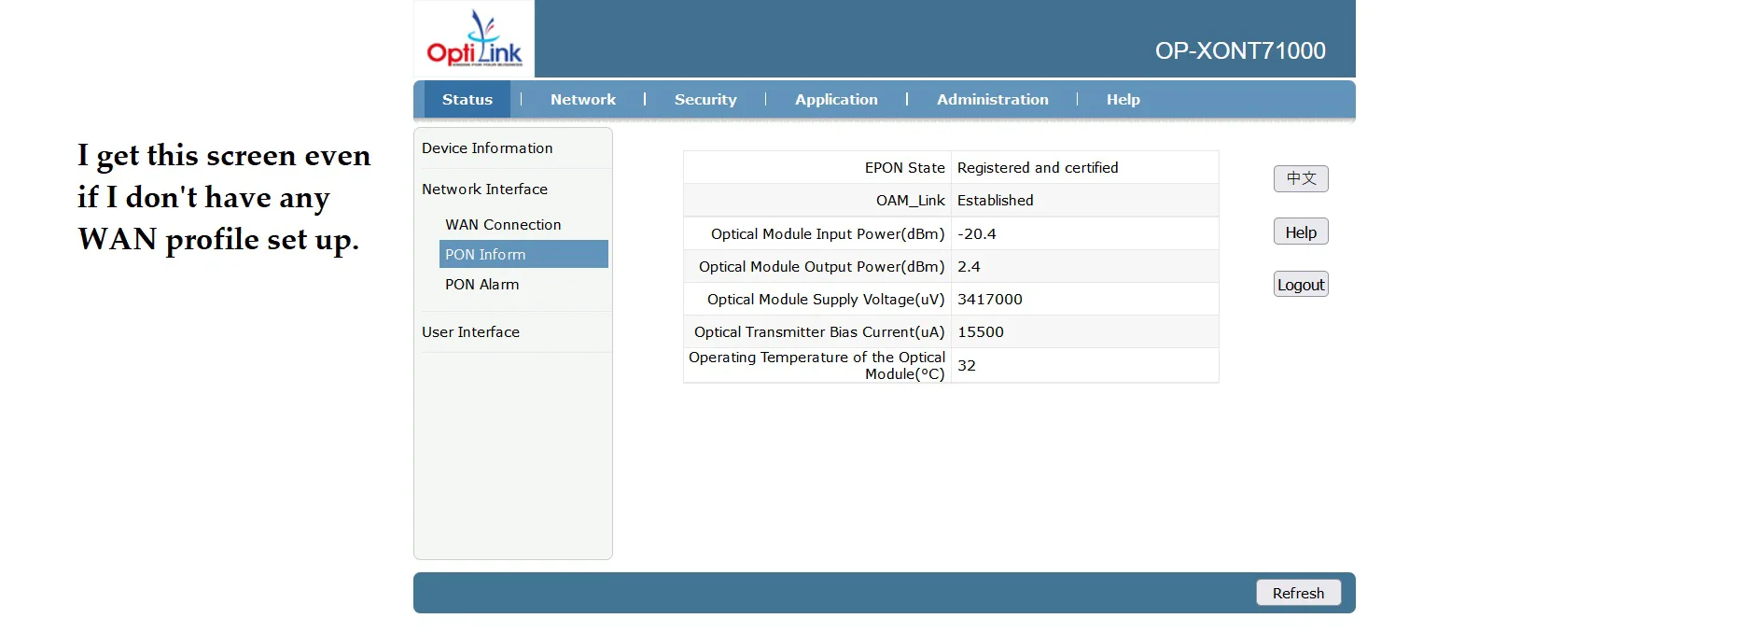Image resolution: width=1744 pixels, height=632 pixels.
Task: Select PON Inform in the sidebar
Action: click(x=485, y=255)
